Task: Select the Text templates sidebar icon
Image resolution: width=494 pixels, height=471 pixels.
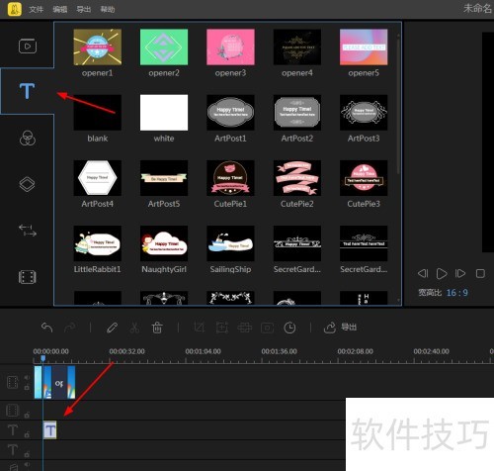Action: [27, 91]
